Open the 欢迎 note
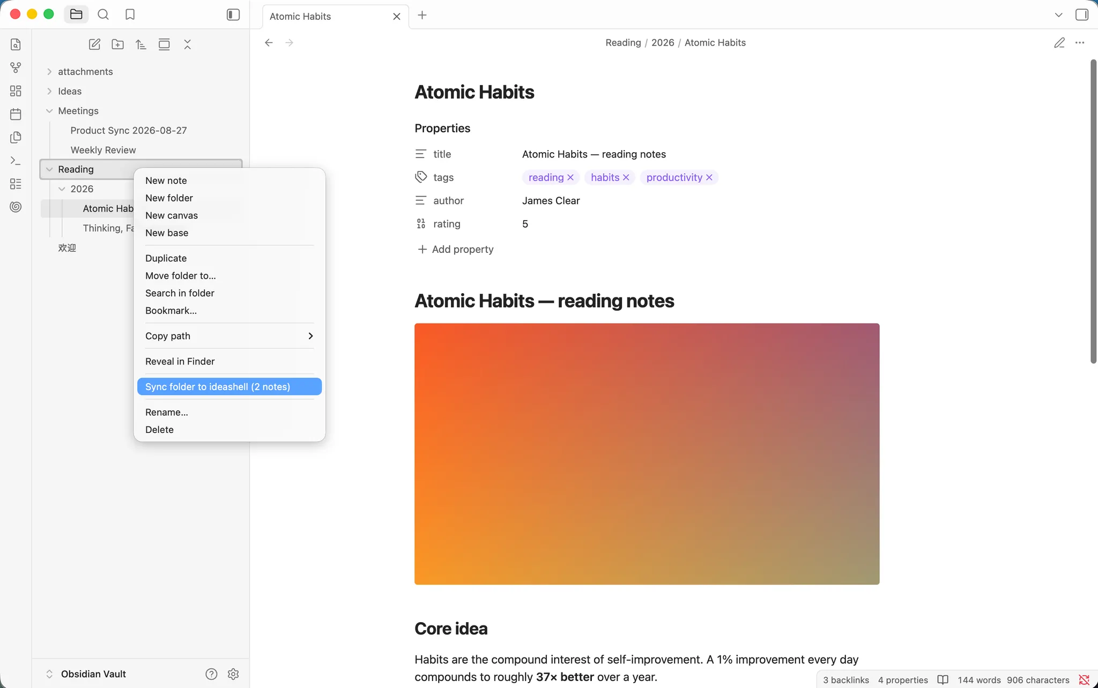 point(67,248)
